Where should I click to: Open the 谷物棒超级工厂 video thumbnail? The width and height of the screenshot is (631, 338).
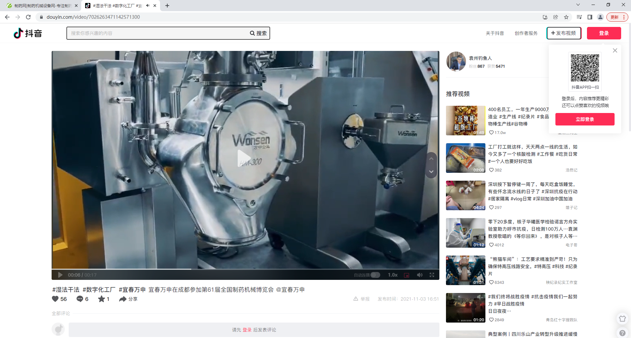(x=465, y=121)
